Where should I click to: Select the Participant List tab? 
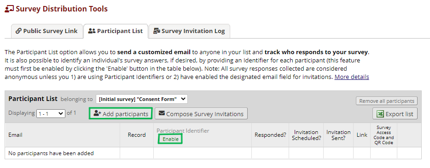[116, 31]
